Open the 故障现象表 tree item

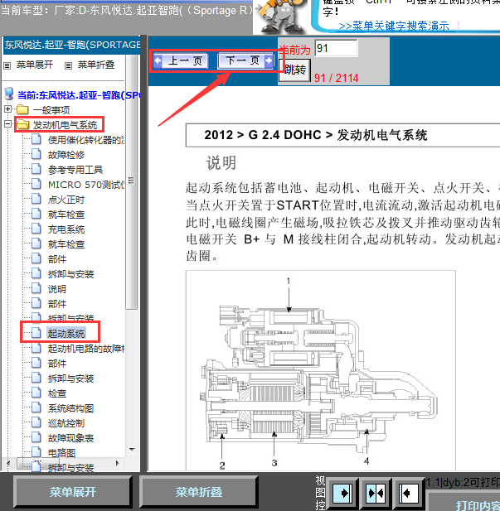(x=70, y=438)
